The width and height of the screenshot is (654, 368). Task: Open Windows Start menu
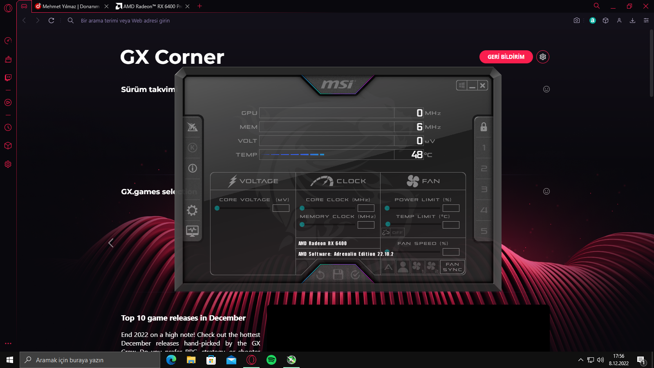[x=10, y=360]
